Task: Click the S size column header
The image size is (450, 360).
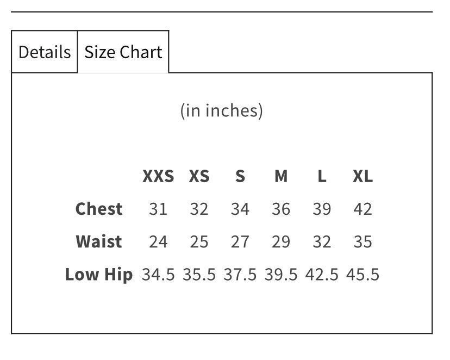Action: [x=240, y=176]
